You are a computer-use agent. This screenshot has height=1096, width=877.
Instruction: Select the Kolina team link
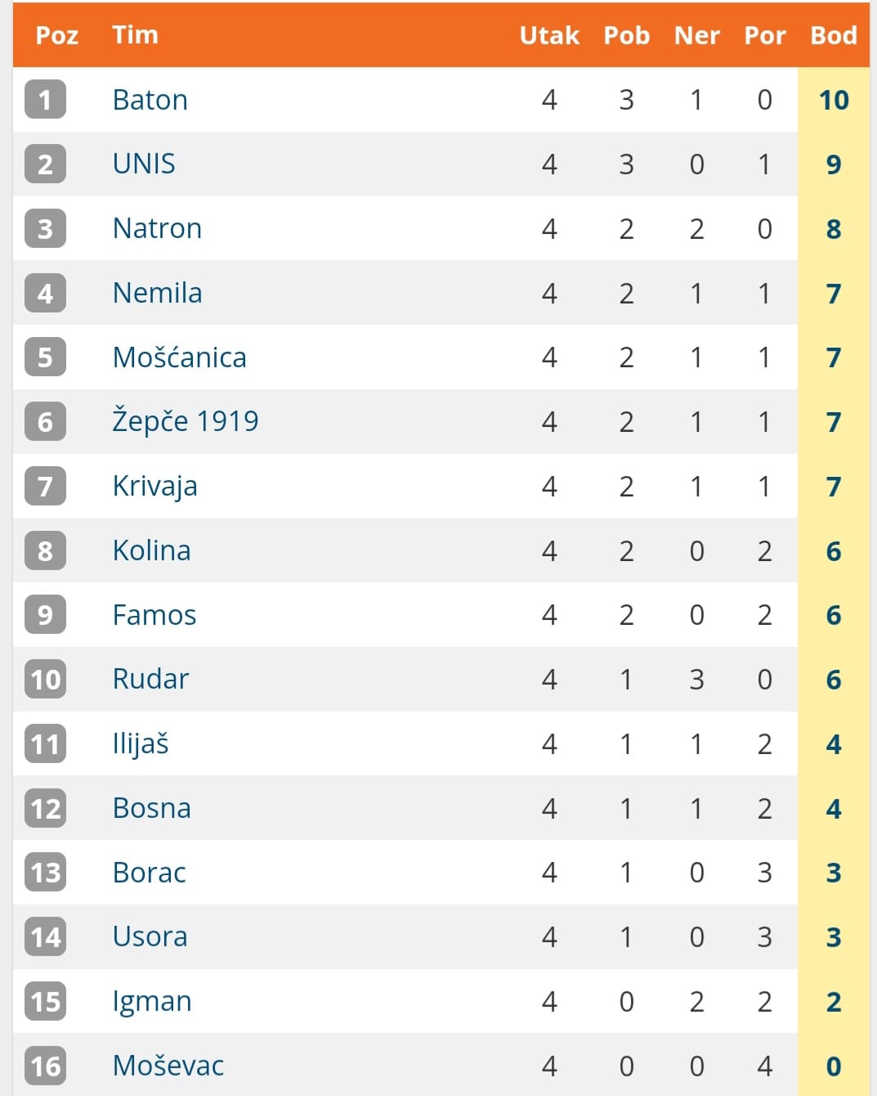[151, 550]
